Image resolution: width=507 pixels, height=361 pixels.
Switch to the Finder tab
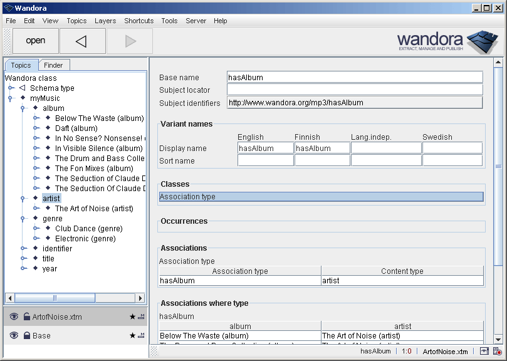[x=54, y=65]
